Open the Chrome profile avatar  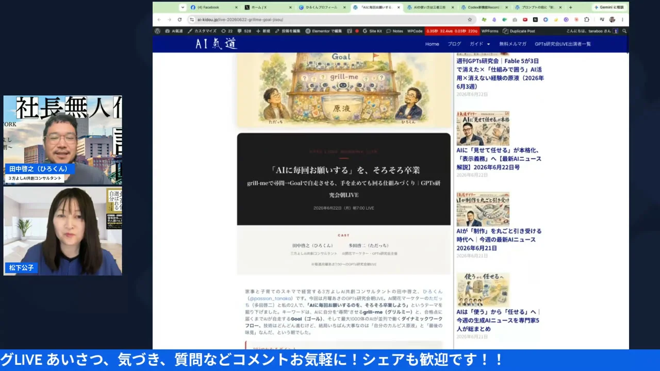pos(612,20)
